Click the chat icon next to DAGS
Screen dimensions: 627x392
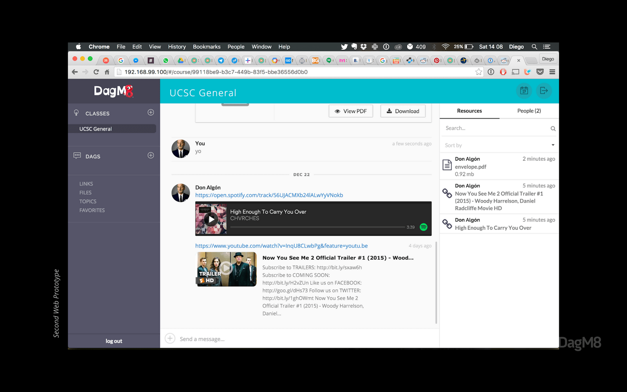tap(77, 156)
